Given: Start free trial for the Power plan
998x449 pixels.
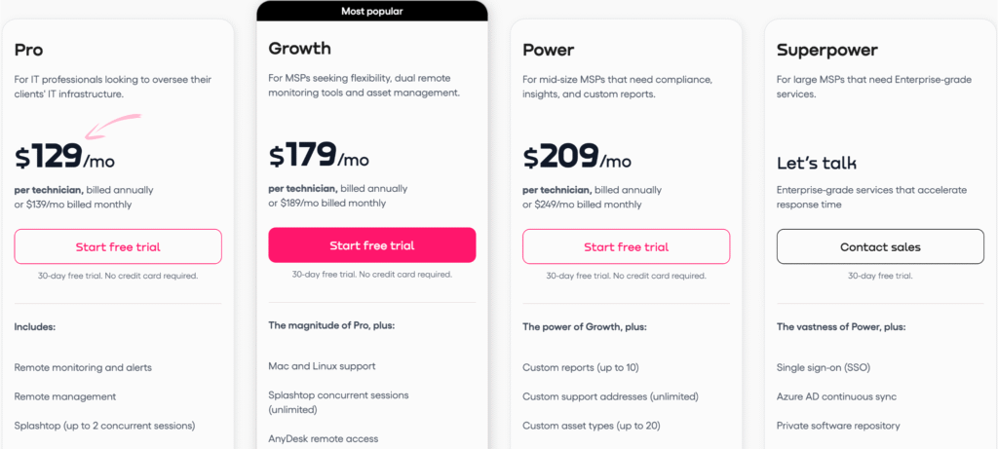Looking at the screenshot, I should 627,246.
